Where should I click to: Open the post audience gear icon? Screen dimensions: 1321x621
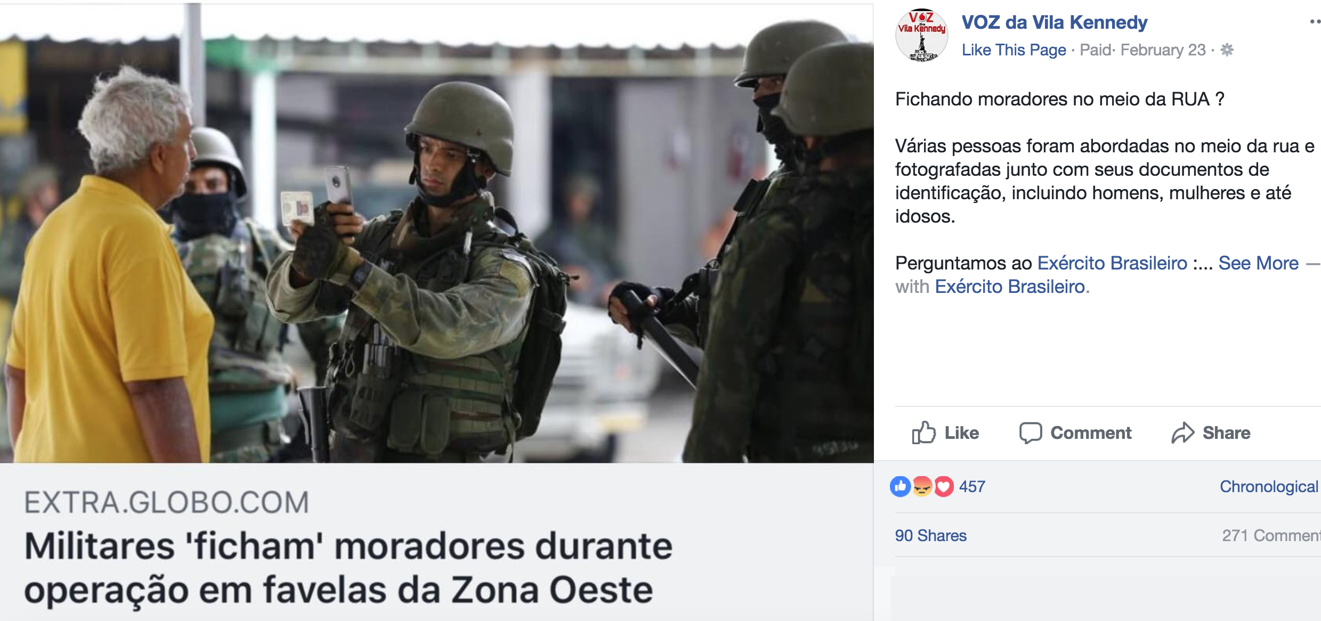(x=1227, y=50)
